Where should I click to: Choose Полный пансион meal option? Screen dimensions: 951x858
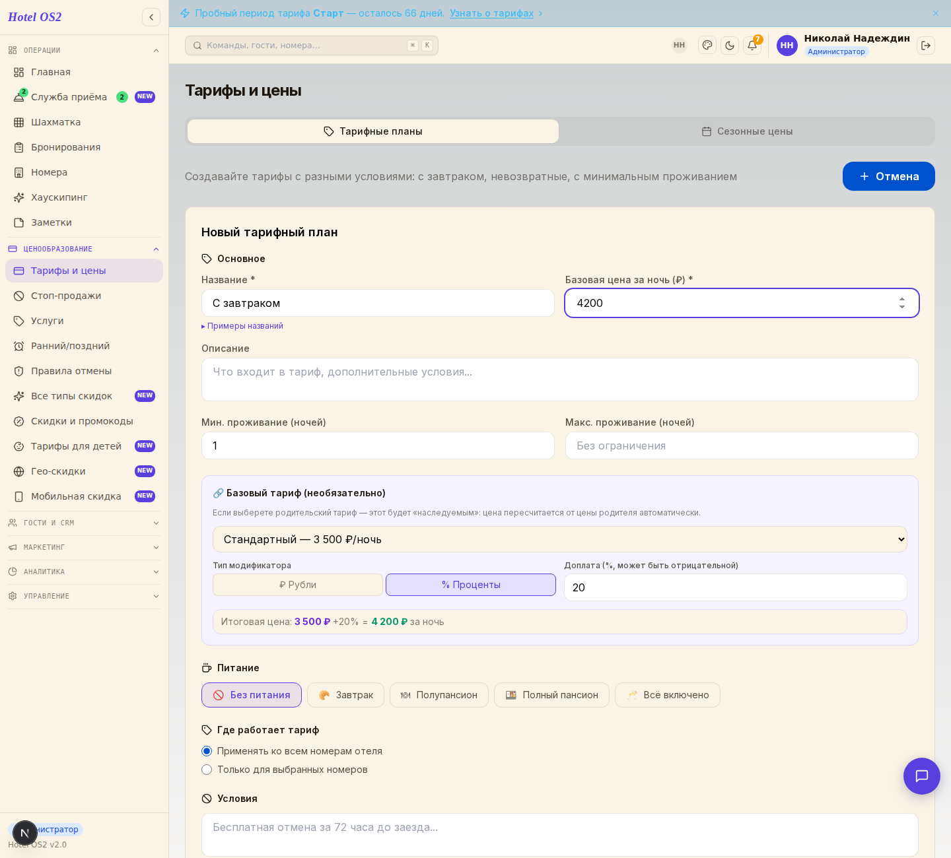click(551, 695)
